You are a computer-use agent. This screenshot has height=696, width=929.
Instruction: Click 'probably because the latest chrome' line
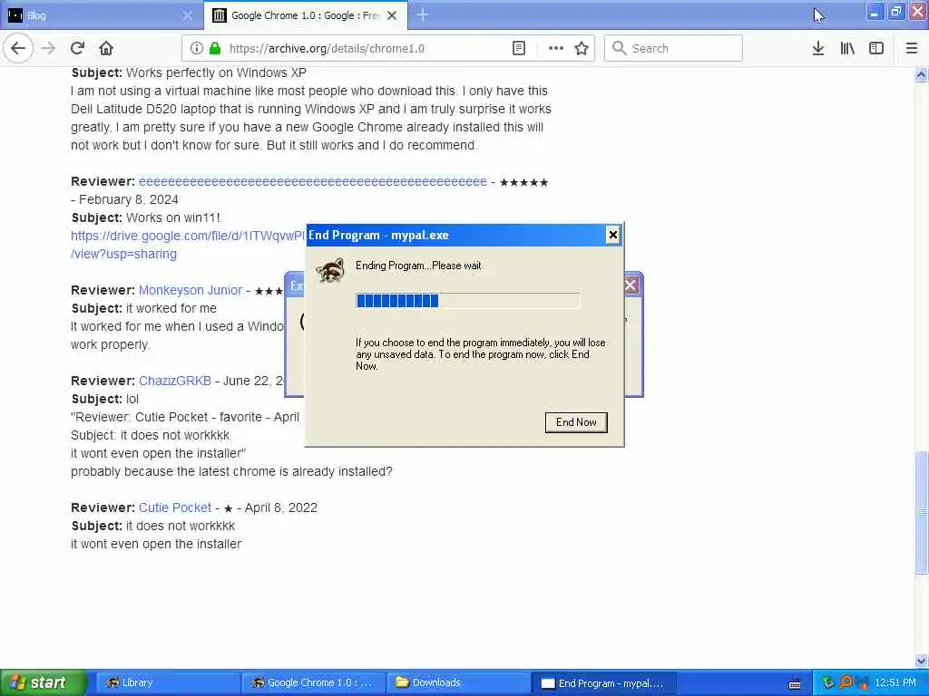point(231,471)
